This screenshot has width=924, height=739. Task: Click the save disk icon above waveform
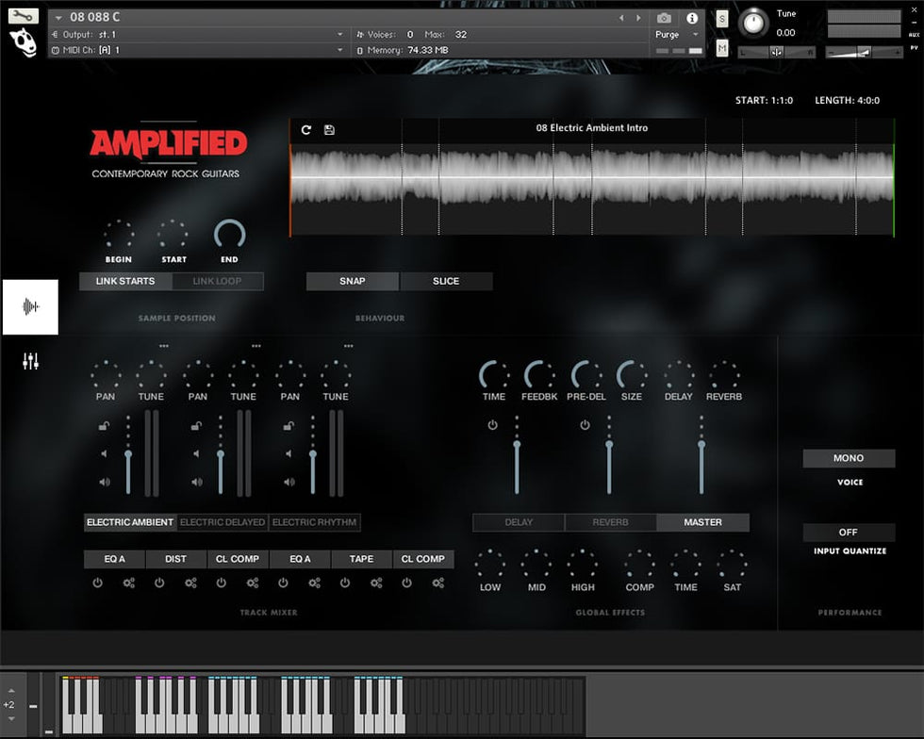pyautogui.click(x=329, y=130)
